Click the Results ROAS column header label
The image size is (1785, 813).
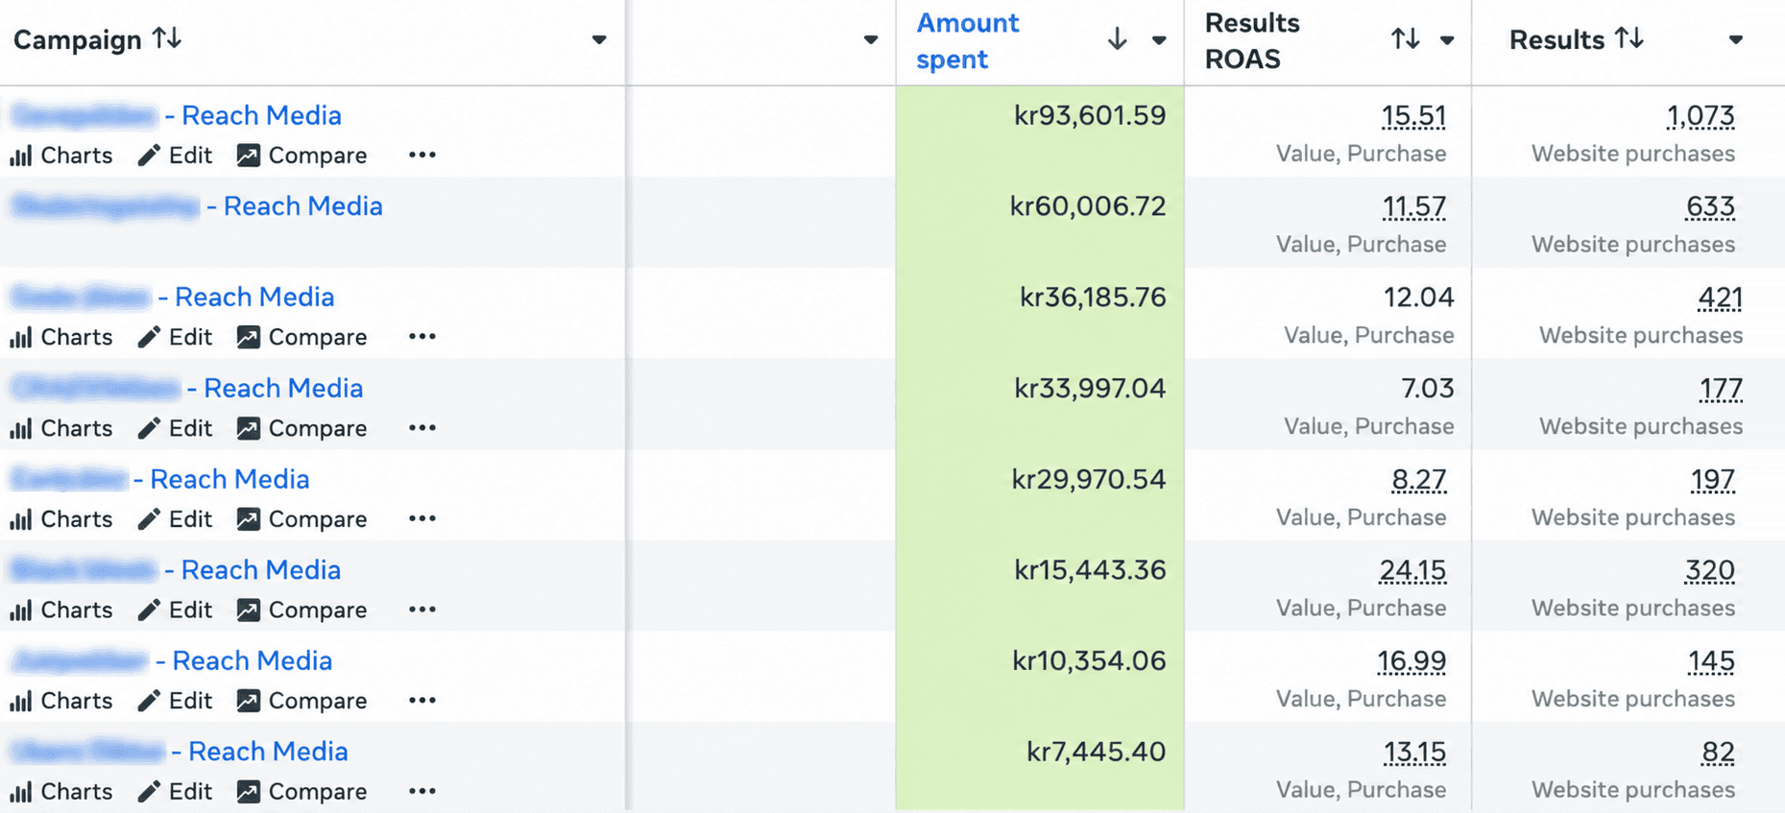click(x=1252, y=40)
